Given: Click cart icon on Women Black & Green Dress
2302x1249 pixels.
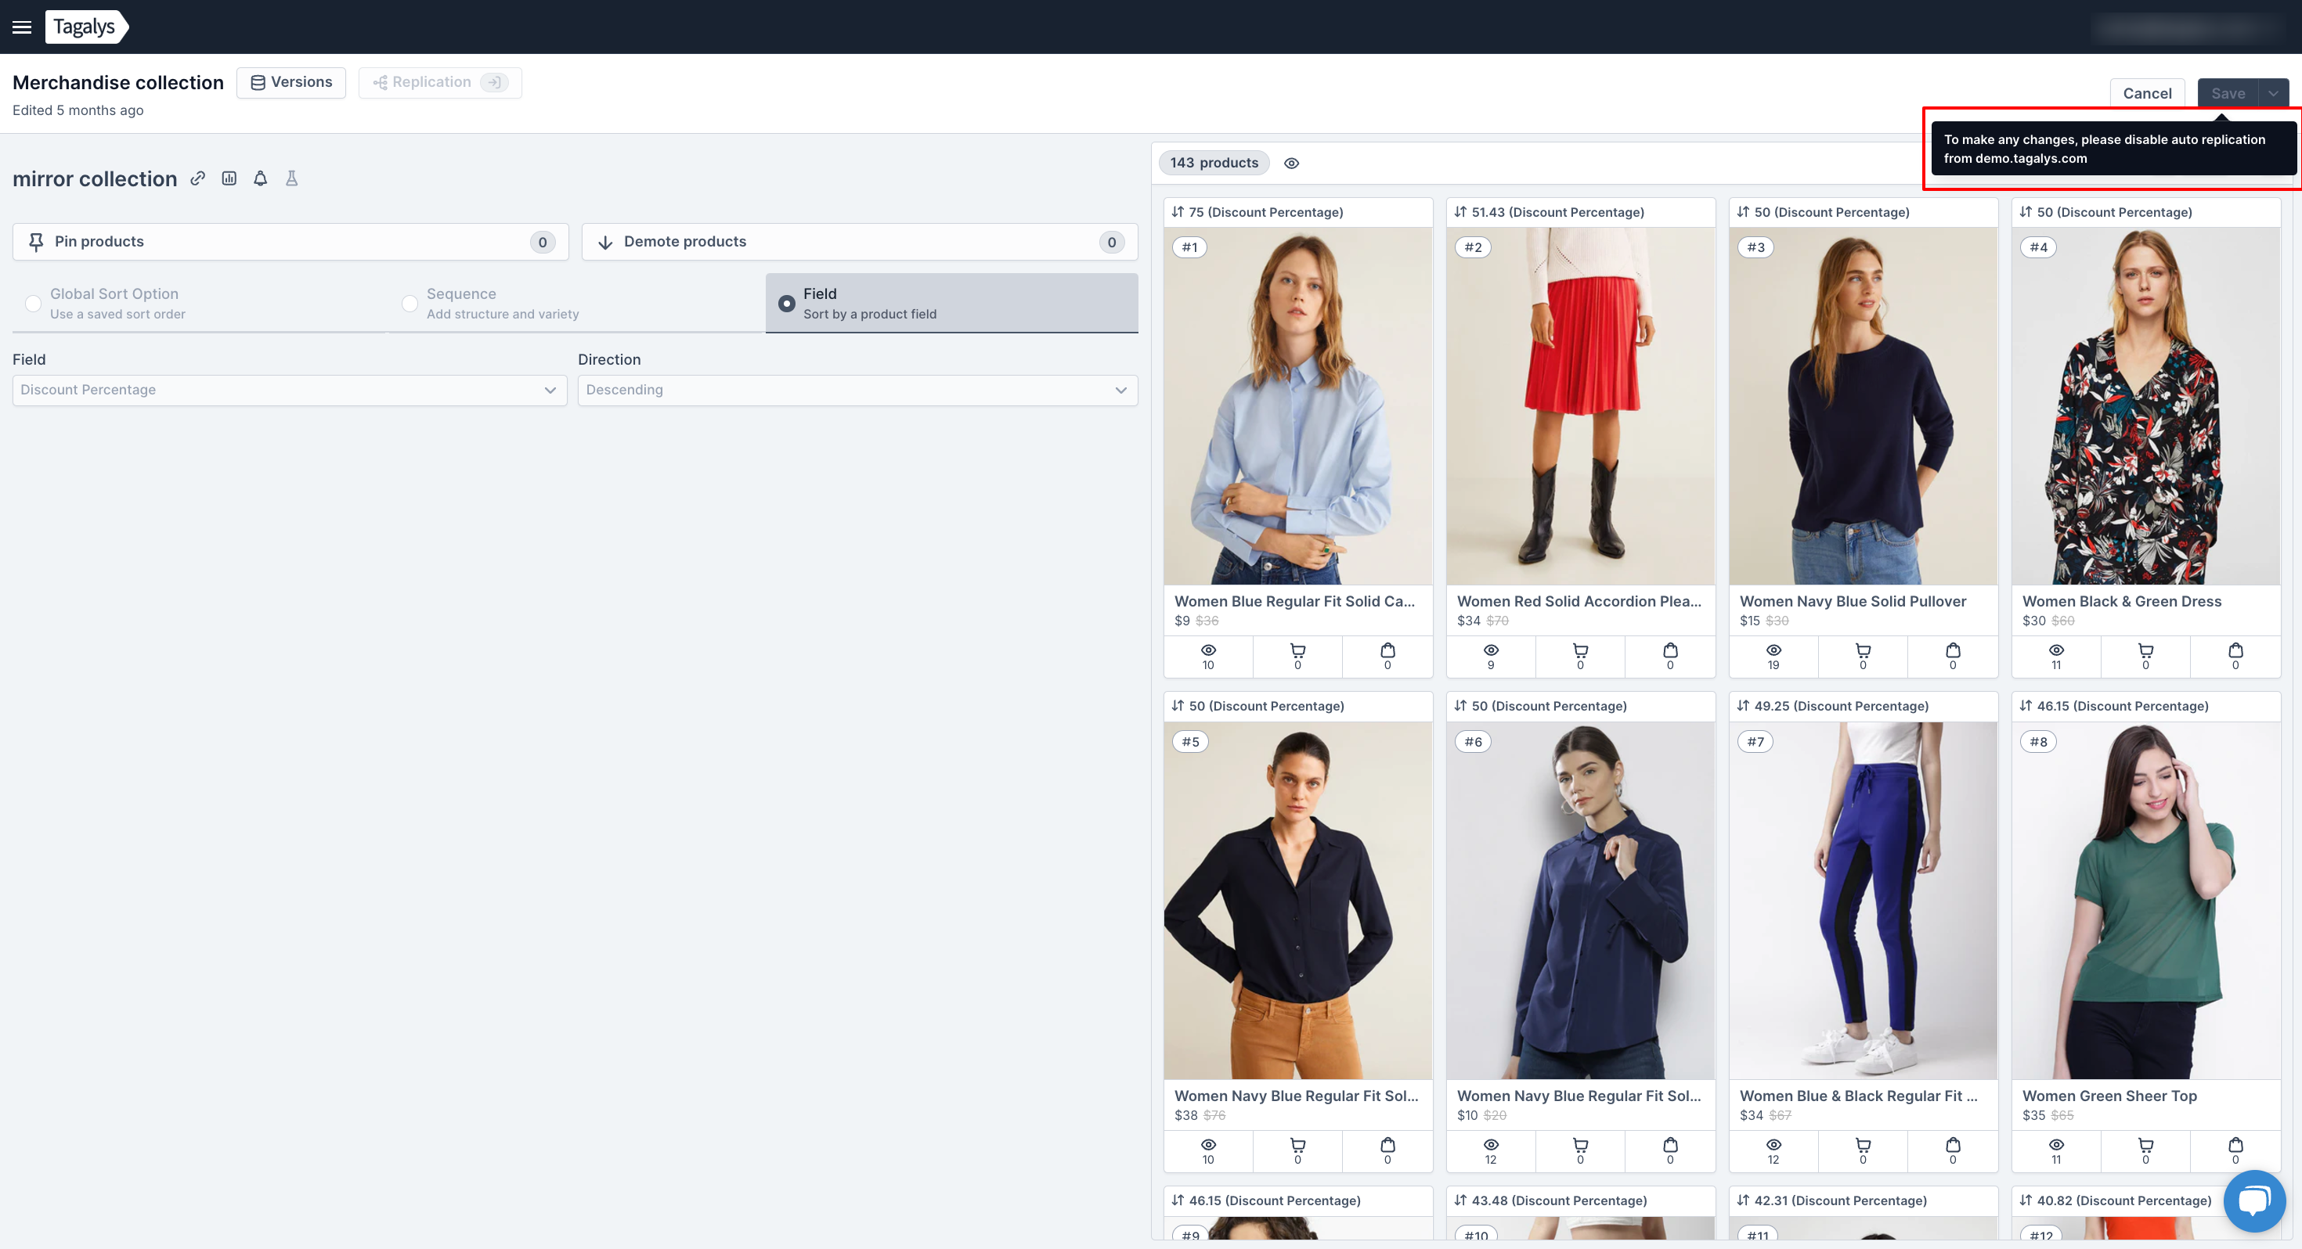Looking at the screenshot, I should pyautogui.click(x=2145, y=650).
